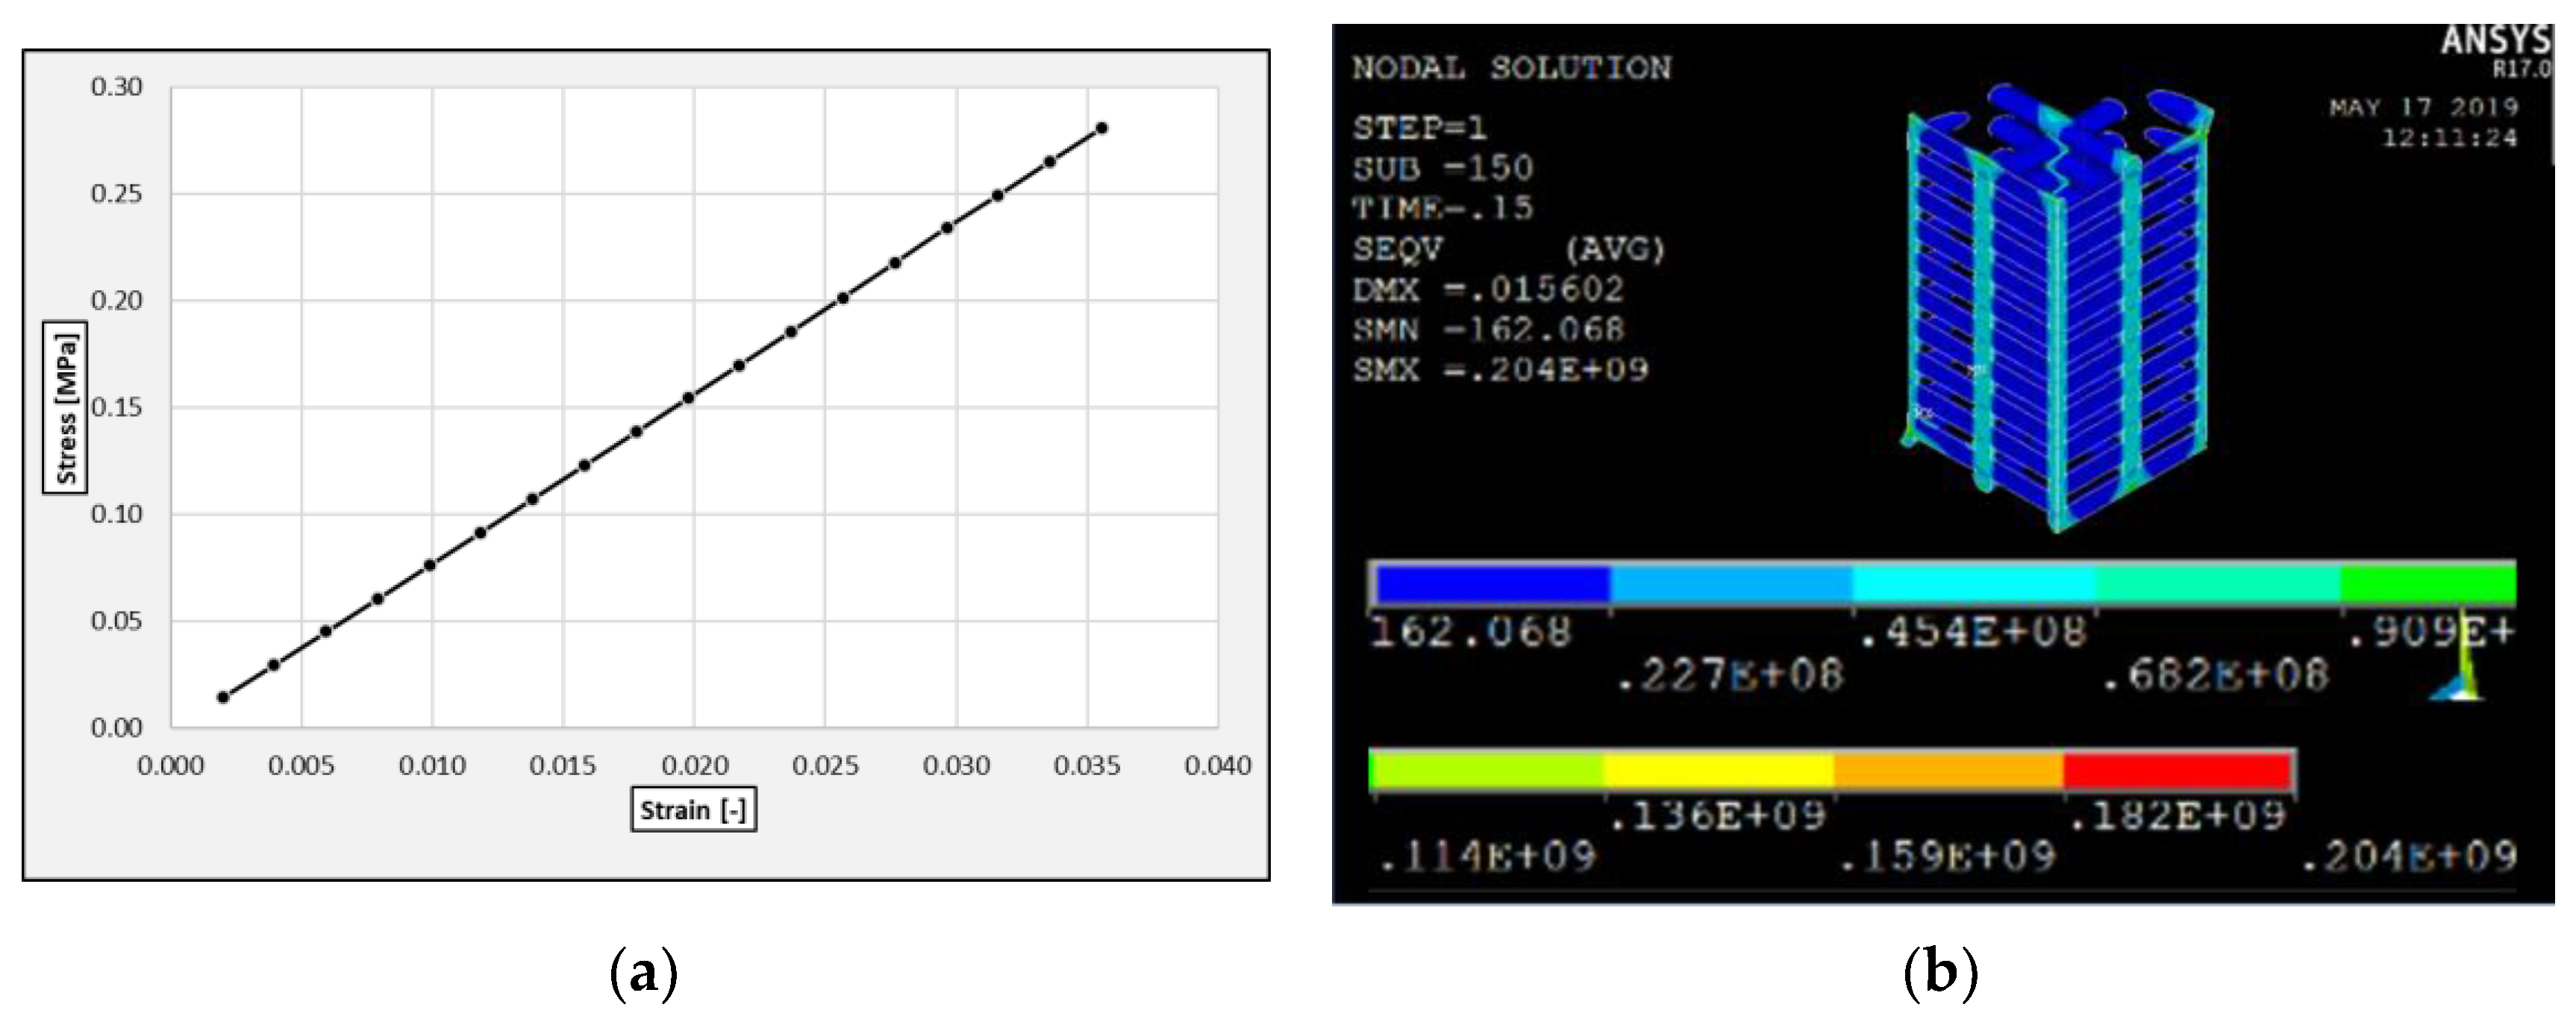Click the cyan legend color band
Screen dimensions: 2576x1025
(x=1974, y=584)
